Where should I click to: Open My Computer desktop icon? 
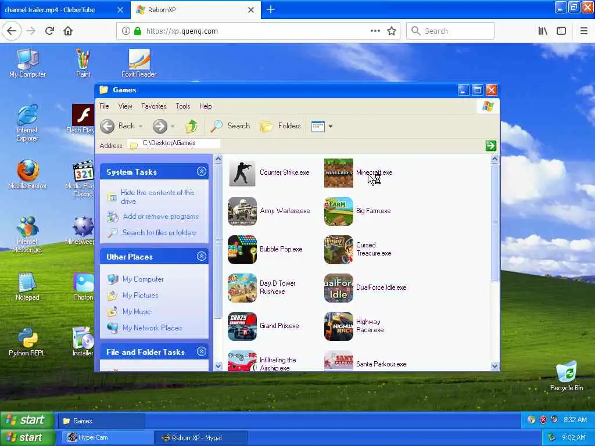tap(27, 63)
